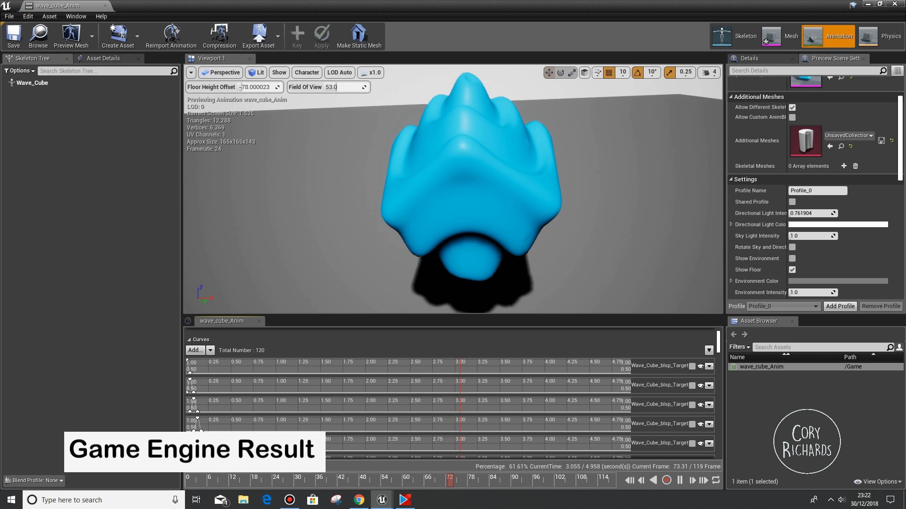This screenshot has height=509, width=906.
Task: Enable the Shared Profile checkbox
Action: (792, 202)
